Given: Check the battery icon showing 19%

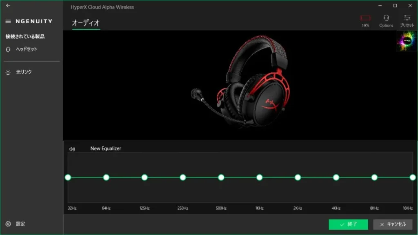Looking at the screenshot, I should (365, 18).
